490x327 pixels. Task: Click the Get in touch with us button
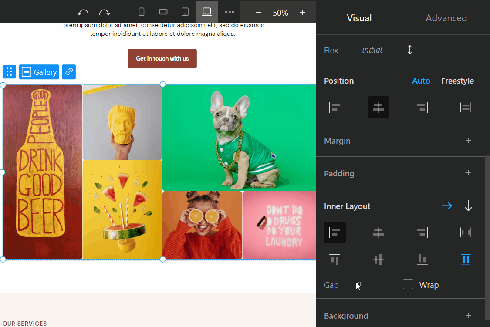point(162,59)
